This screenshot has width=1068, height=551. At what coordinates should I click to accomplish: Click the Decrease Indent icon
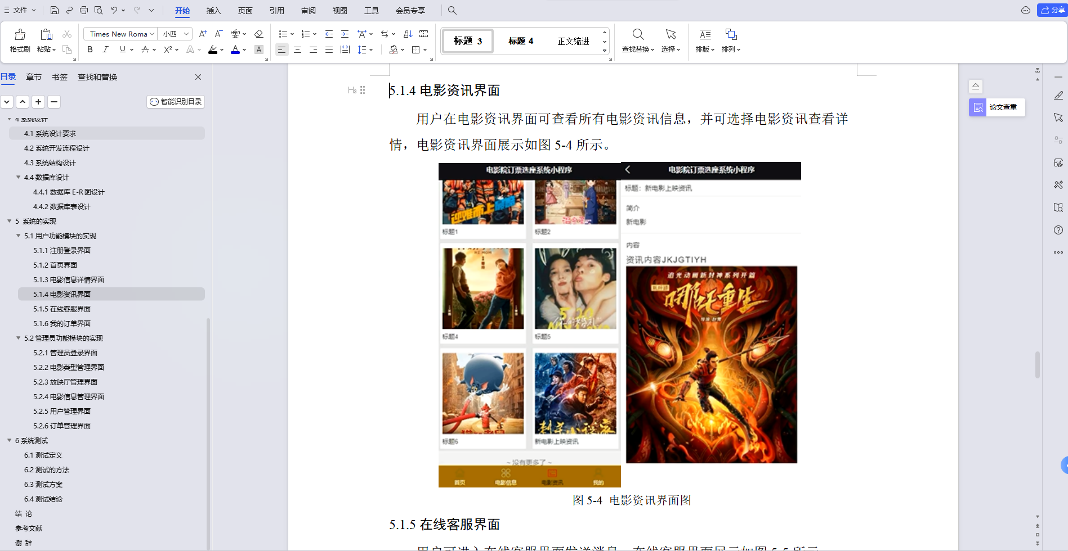[x=329, y=34]
